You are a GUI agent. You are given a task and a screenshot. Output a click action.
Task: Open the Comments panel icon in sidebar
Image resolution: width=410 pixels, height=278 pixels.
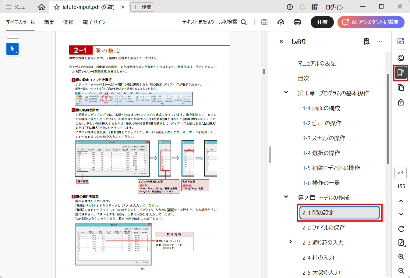401,58
